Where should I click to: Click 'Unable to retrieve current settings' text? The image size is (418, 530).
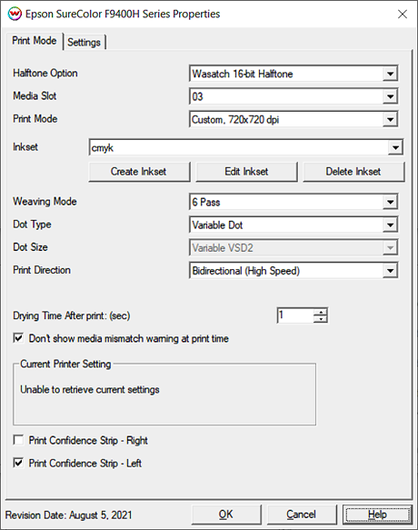(x=90, y=390)
